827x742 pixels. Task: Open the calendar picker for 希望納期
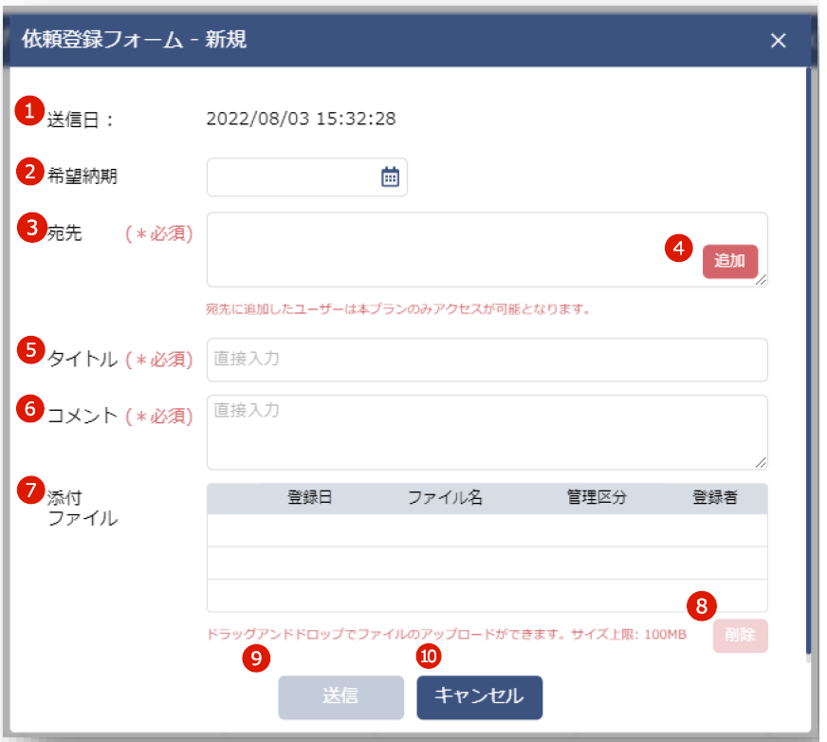(390, 177)
